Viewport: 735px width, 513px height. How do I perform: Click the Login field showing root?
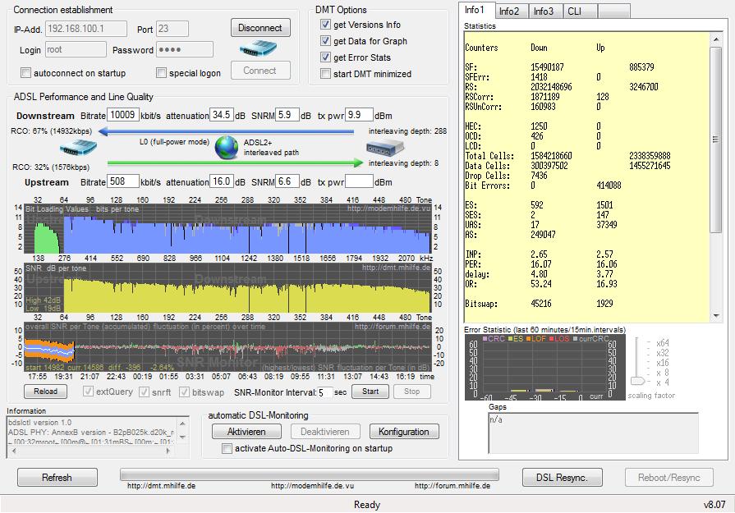click(x=76, y=49)
